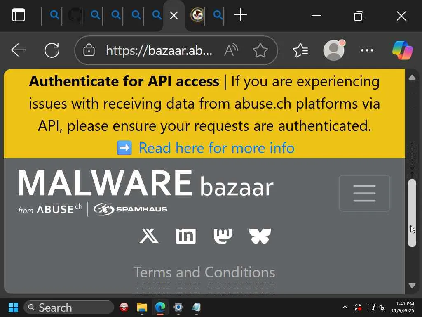Open the notepad-style taskbar app
The width and height of the screenshot is (422, 317).
[x=196, y=307]
